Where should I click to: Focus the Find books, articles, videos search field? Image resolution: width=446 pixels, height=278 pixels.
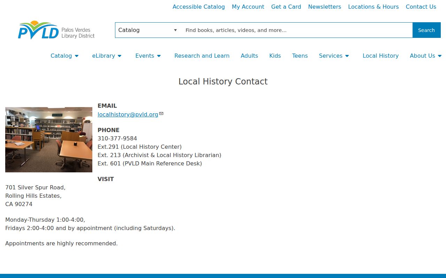tap(296, 30)
